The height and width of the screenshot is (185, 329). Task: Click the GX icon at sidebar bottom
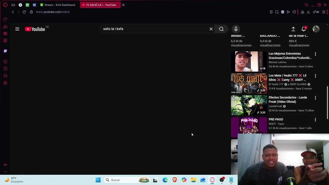coord(5,165)
